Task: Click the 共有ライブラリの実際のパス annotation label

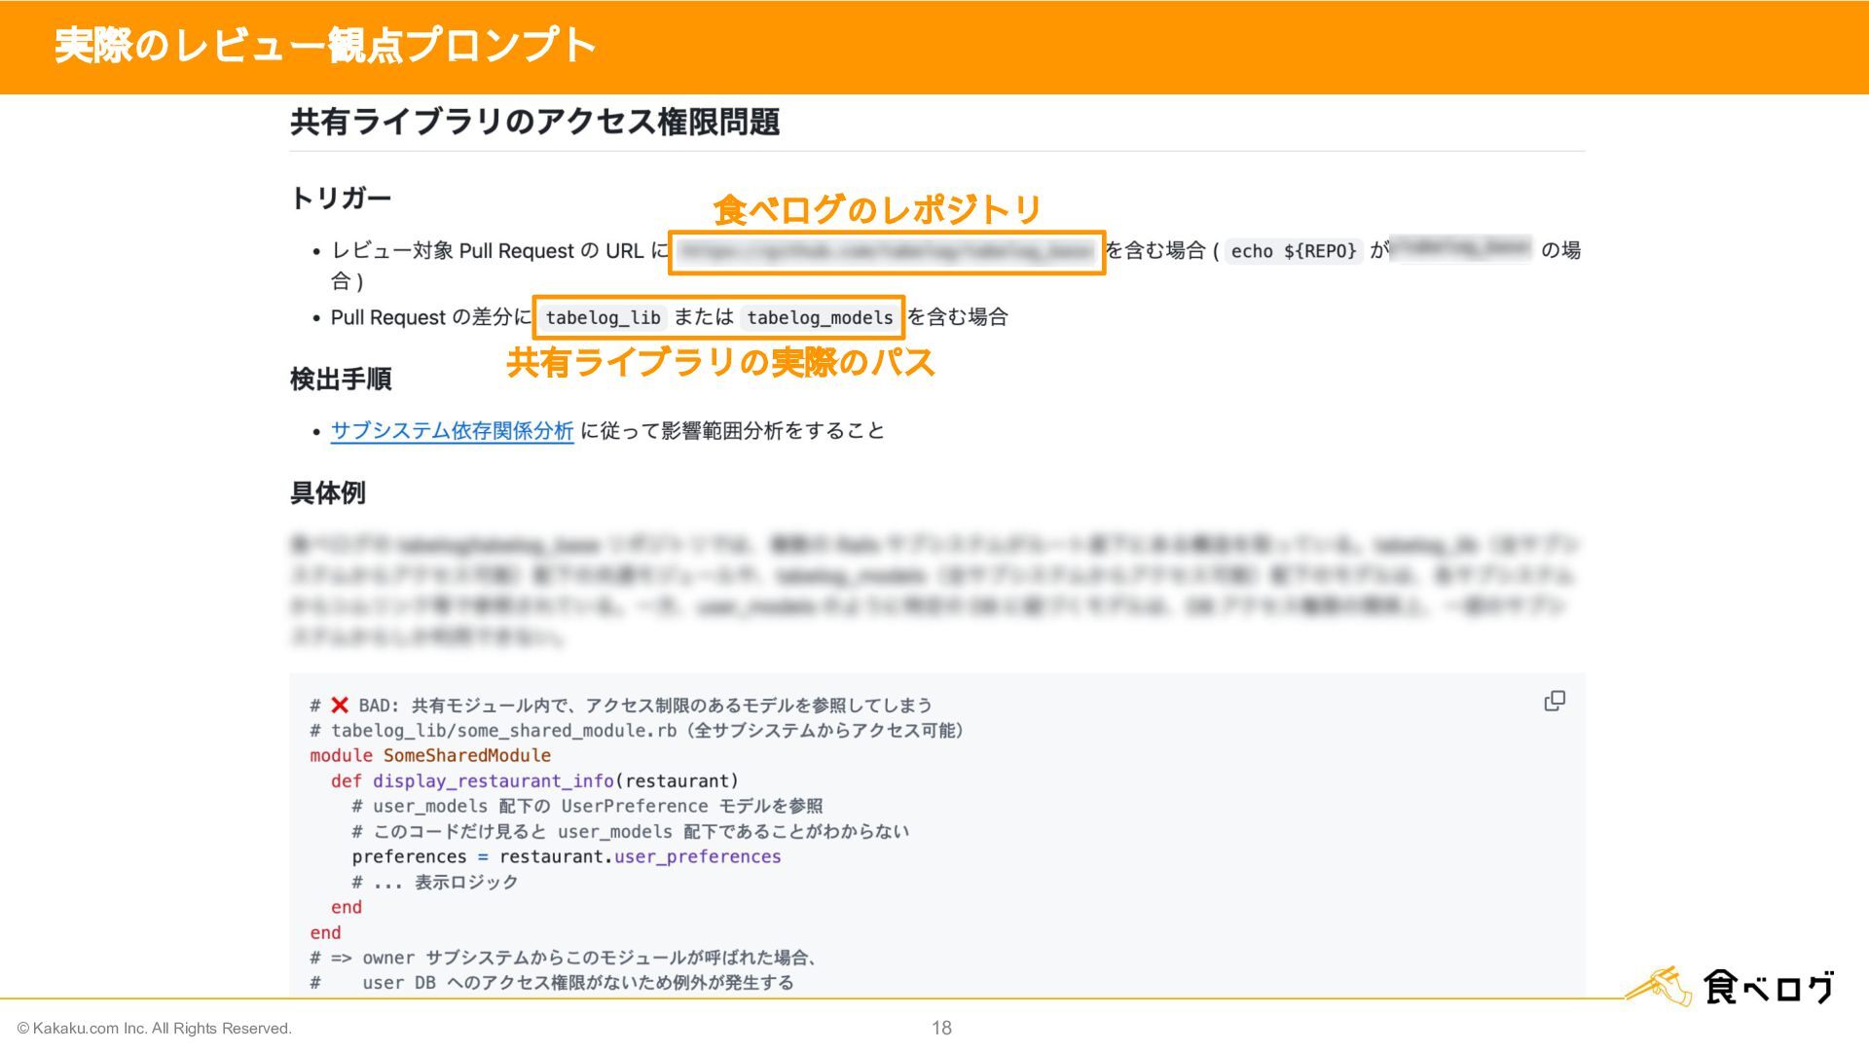Action: click(720, 363)
